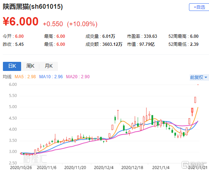The image size is (209, 171).
Task: Click the 2020/11/6 date axis label
Action: tap(47, 167)
